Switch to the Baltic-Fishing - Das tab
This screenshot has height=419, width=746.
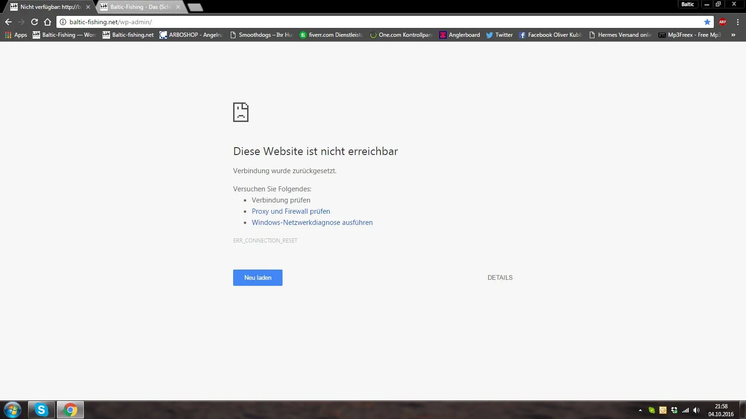[x=140, y=7]
